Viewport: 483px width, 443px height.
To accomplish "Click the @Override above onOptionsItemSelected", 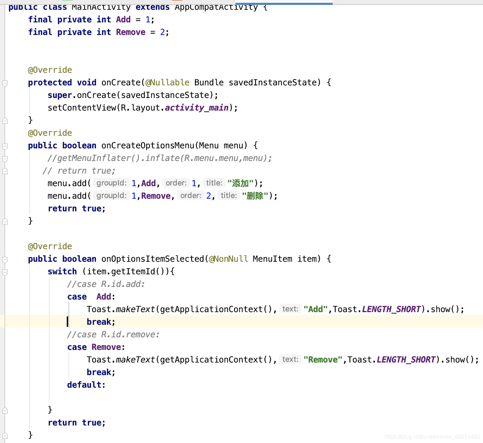I will (x=50, y=246).
